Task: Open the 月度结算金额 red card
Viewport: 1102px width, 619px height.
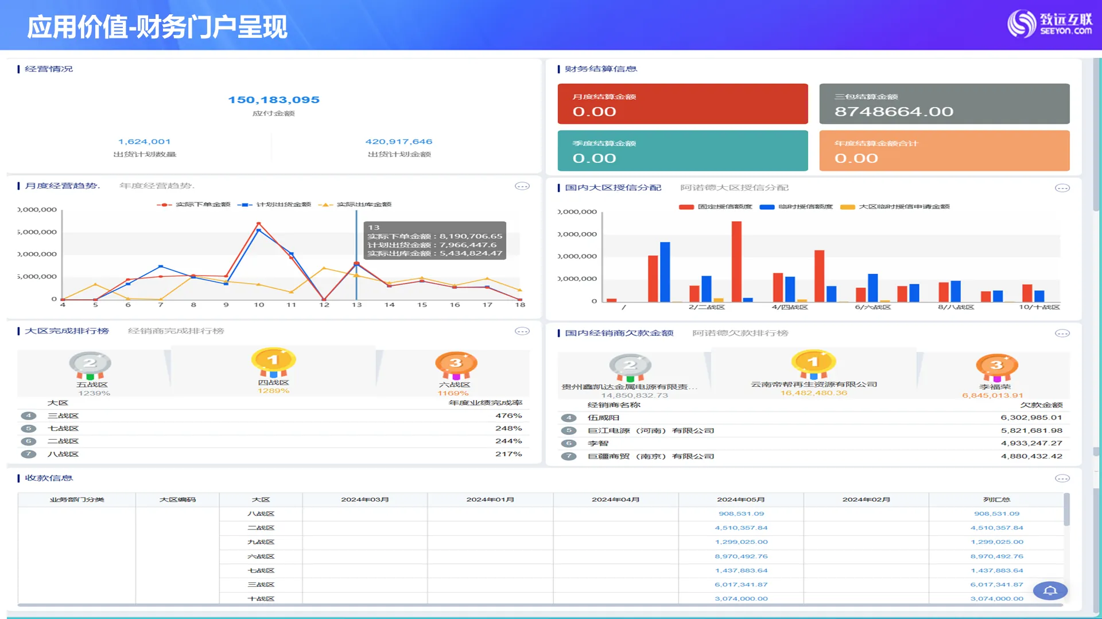Action: coord(682,104)
